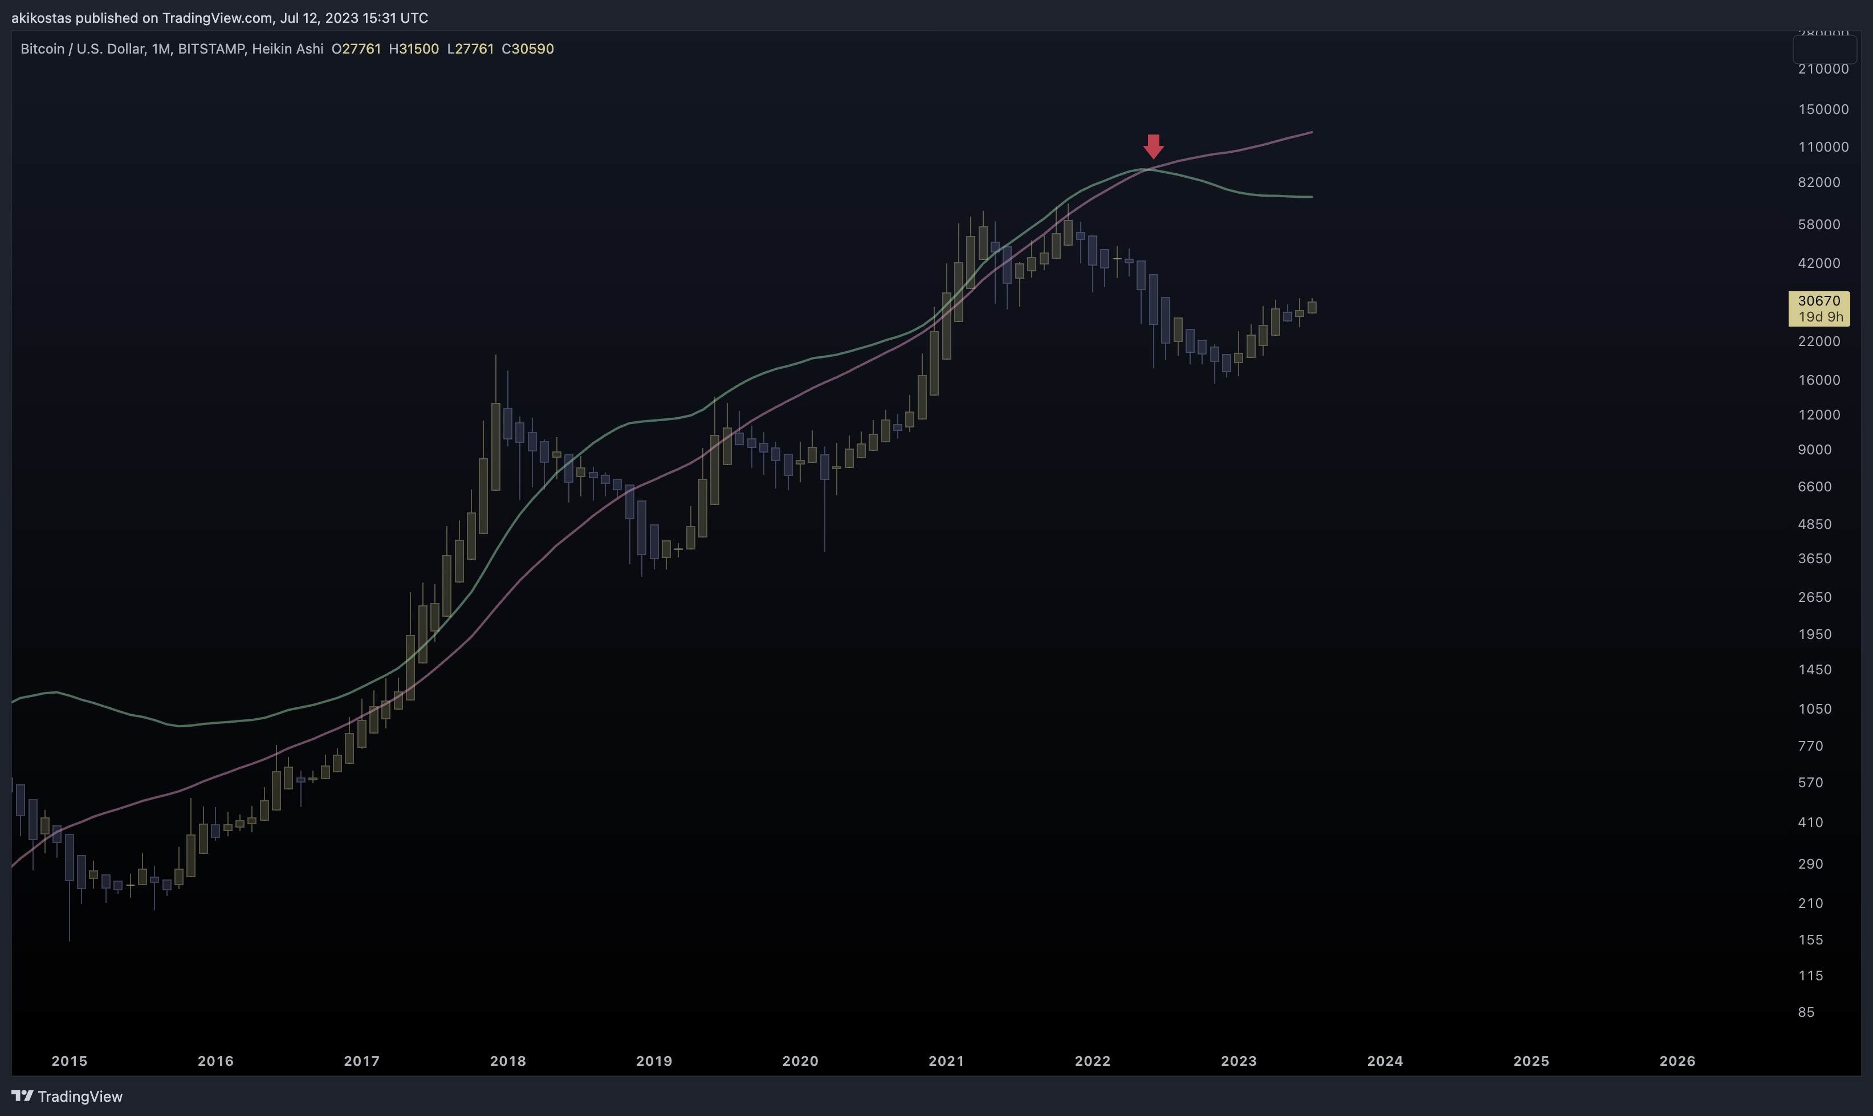Click the 1050 price axis label

coord(1814,709)
